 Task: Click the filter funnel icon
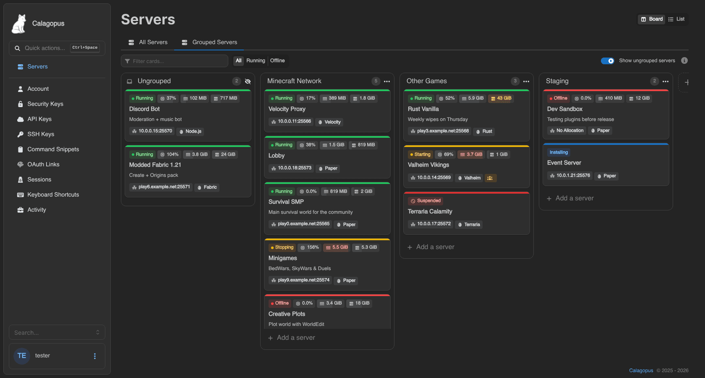click(x=127, y=61)
